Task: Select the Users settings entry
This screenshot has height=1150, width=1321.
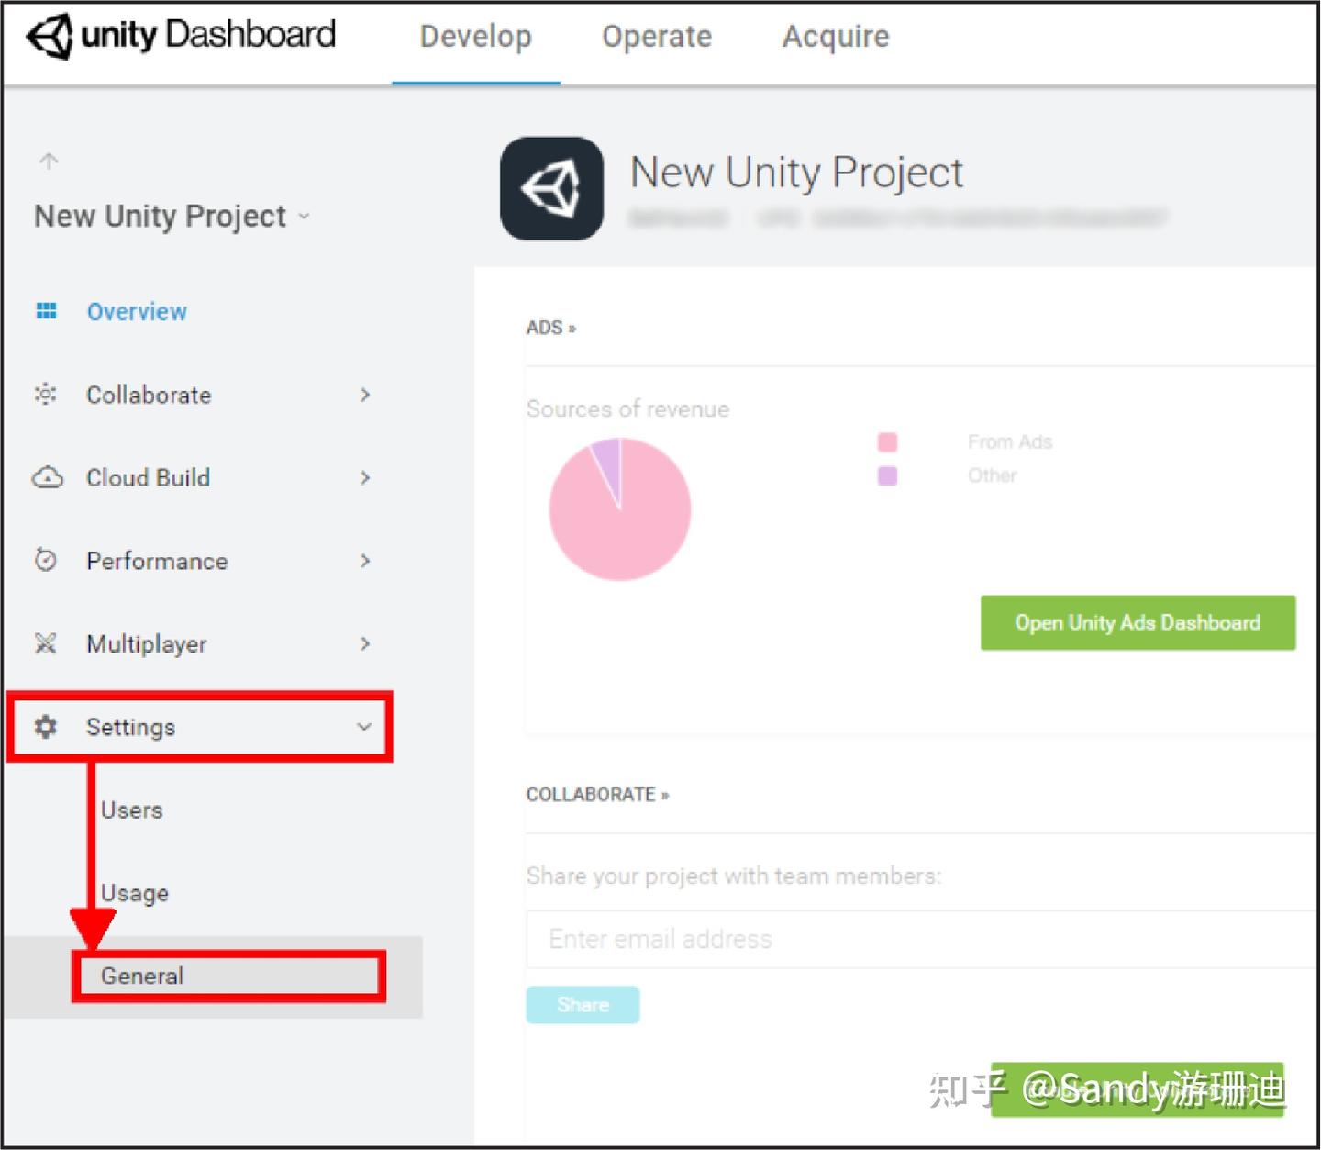Action: point(131,809)
